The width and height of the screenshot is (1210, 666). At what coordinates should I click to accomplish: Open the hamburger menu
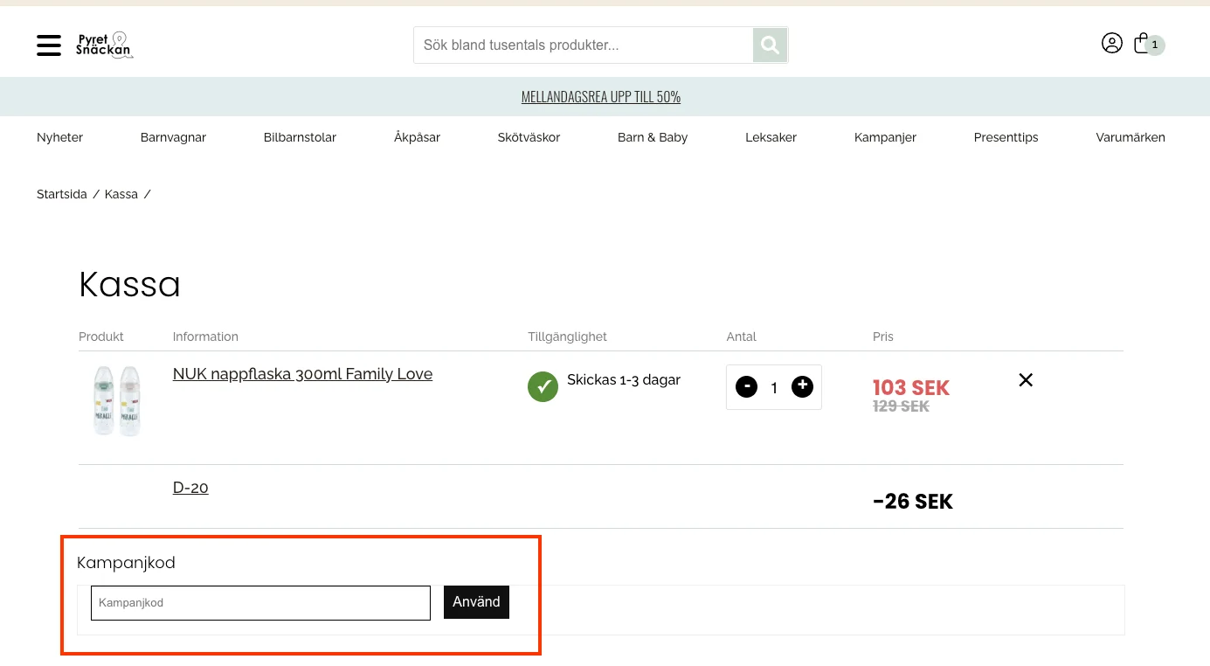(x=49, y=45)
